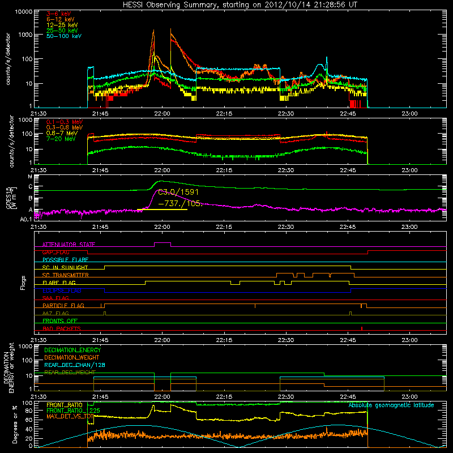453x453 pixels.
Task: Select the REAR_DEC_WEIGHT legend label
Action: pyautogui.click(x=70, y=373)
